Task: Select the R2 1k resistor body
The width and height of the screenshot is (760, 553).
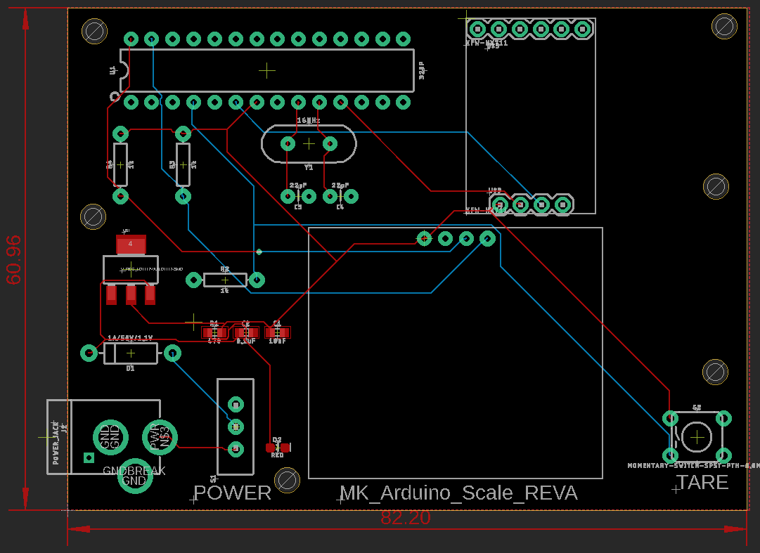Action: (225, 280)
